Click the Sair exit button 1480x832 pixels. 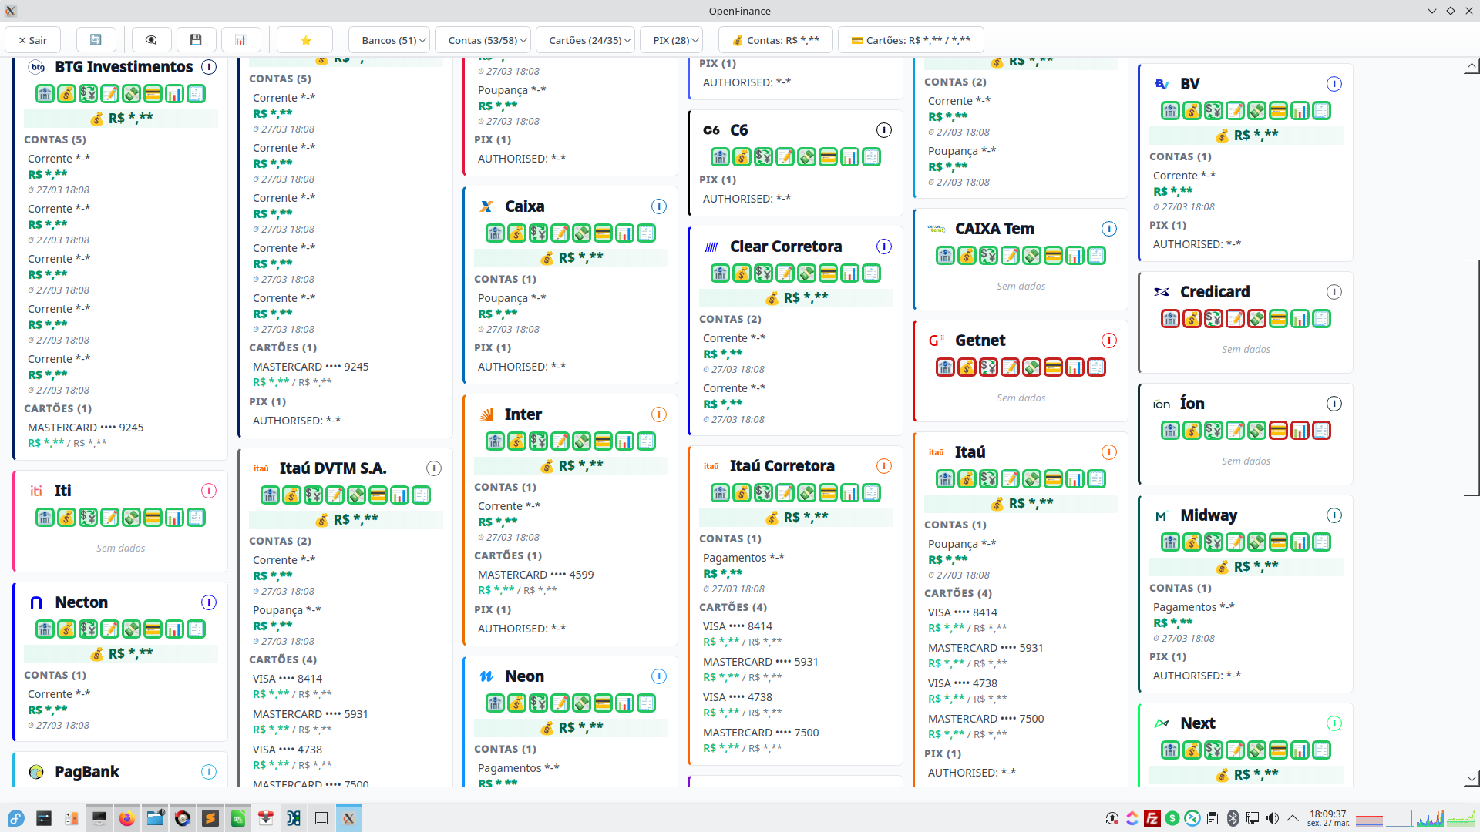[x=32, y=40]
